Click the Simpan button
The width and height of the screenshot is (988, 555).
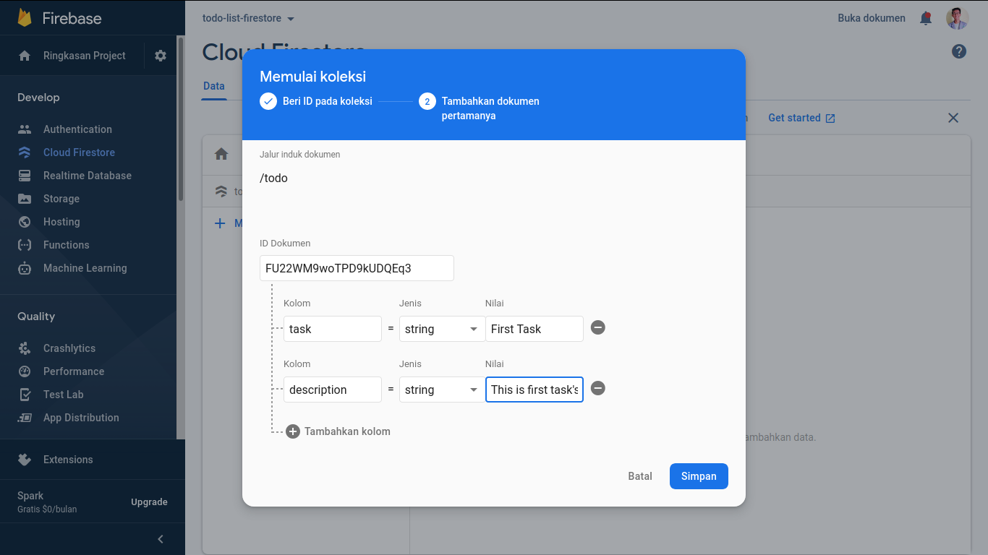698,476
